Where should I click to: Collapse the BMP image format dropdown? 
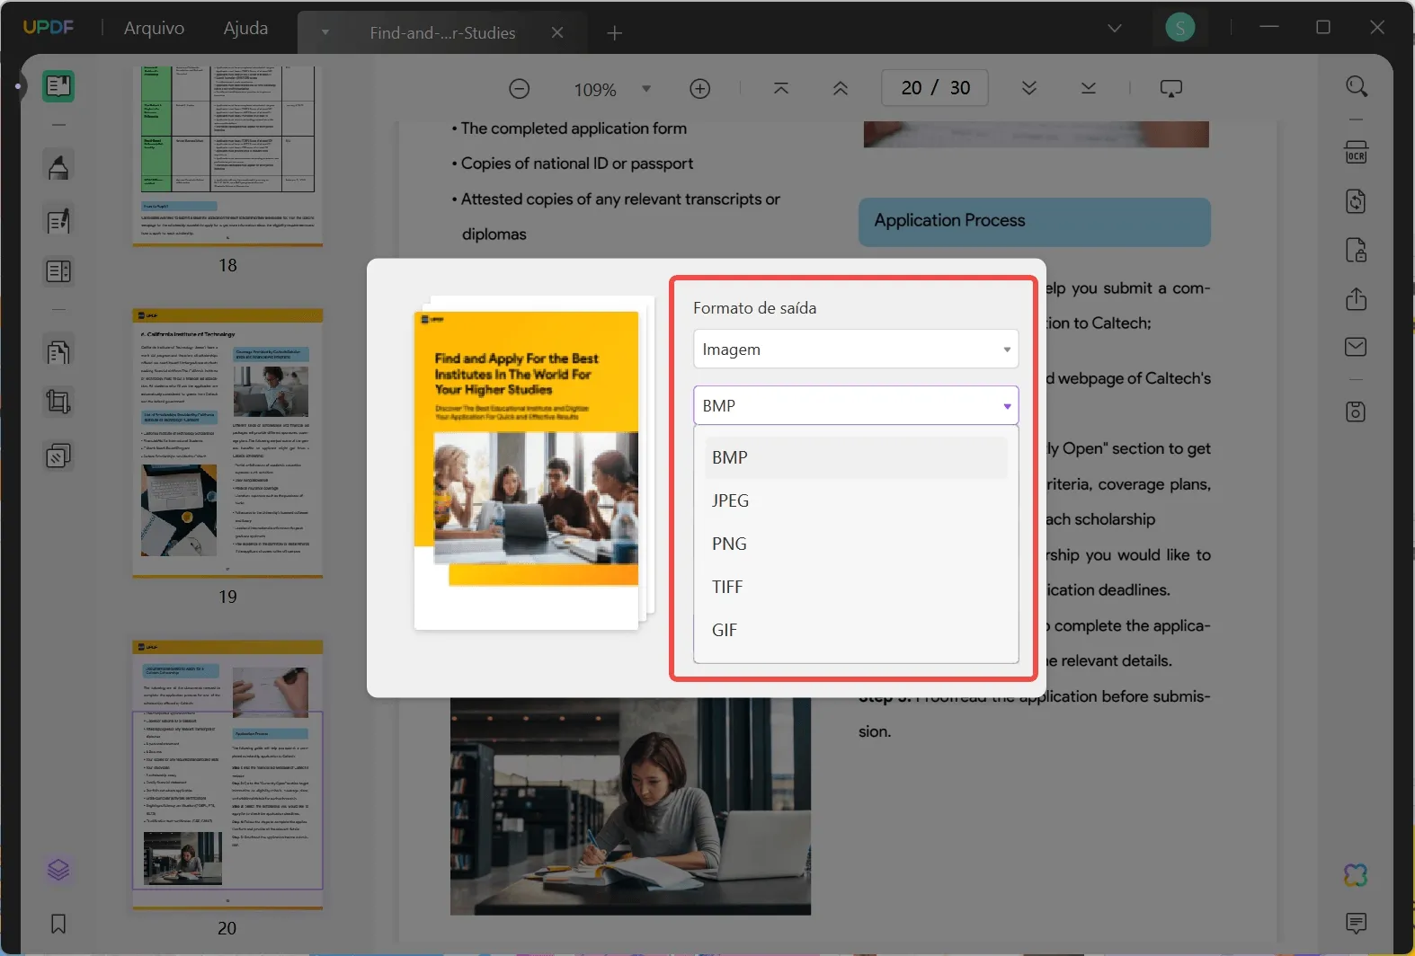click(856, 405)
